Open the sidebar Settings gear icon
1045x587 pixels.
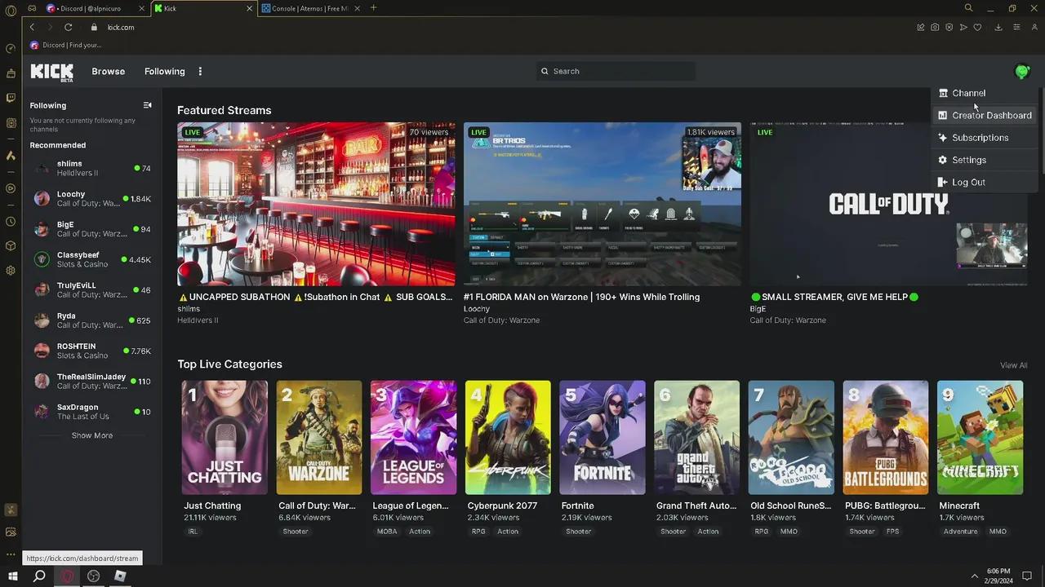(x=11, y=271)
